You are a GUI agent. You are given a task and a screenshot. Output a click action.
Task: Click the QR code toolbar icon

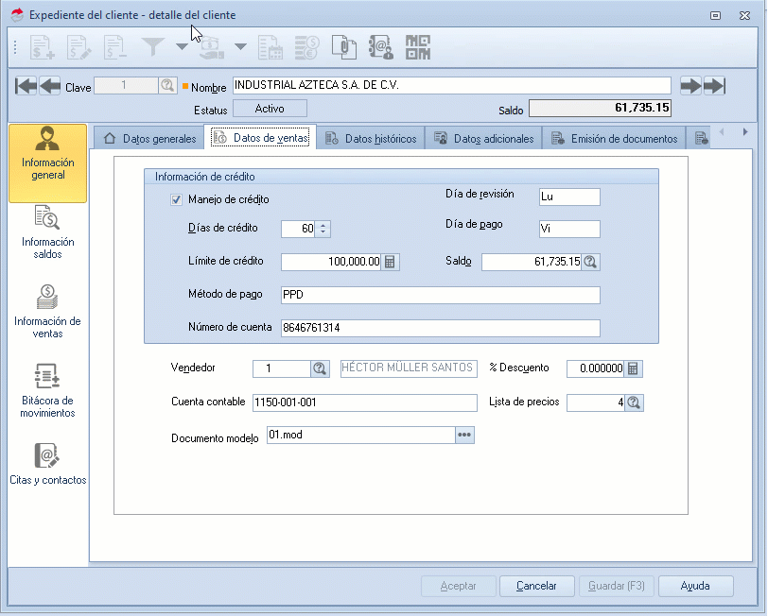pyautogui.click(x=417, y=46)
